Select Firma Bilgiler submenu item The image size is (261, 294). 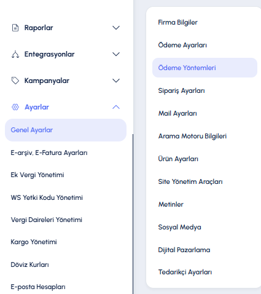click(x=177, y=22)
